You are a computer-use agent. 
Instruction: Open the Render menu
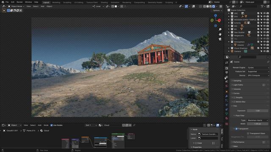click(x=19, y=2)
